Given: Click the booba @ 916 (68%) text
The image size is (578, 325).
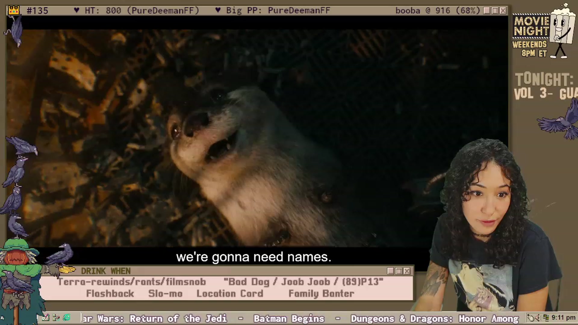Looking at the screenshot, I should point(438,11).
